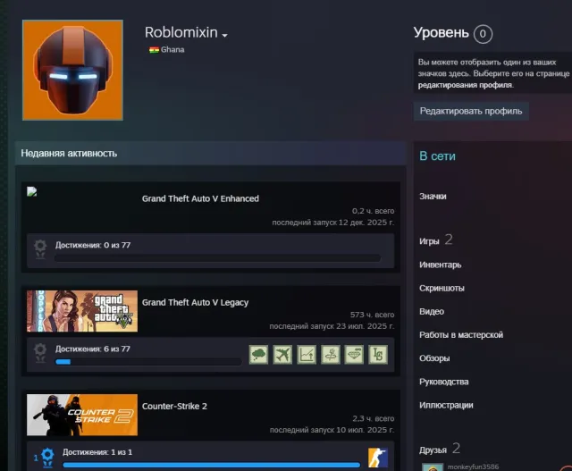Click the Уровень level label
Screen dimensions: 572x471
441,33
